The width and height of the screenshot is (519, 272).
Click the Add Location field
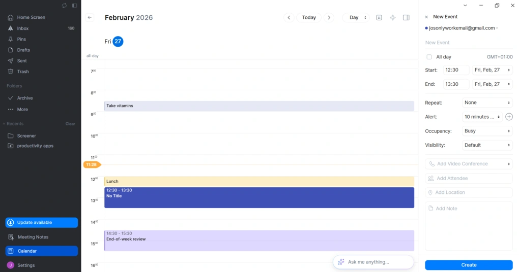pos(469,192)
